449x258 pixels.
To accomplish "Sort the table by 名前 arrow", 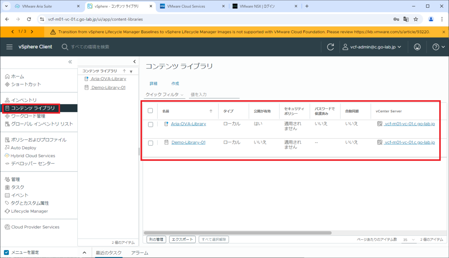I will 211,111.
